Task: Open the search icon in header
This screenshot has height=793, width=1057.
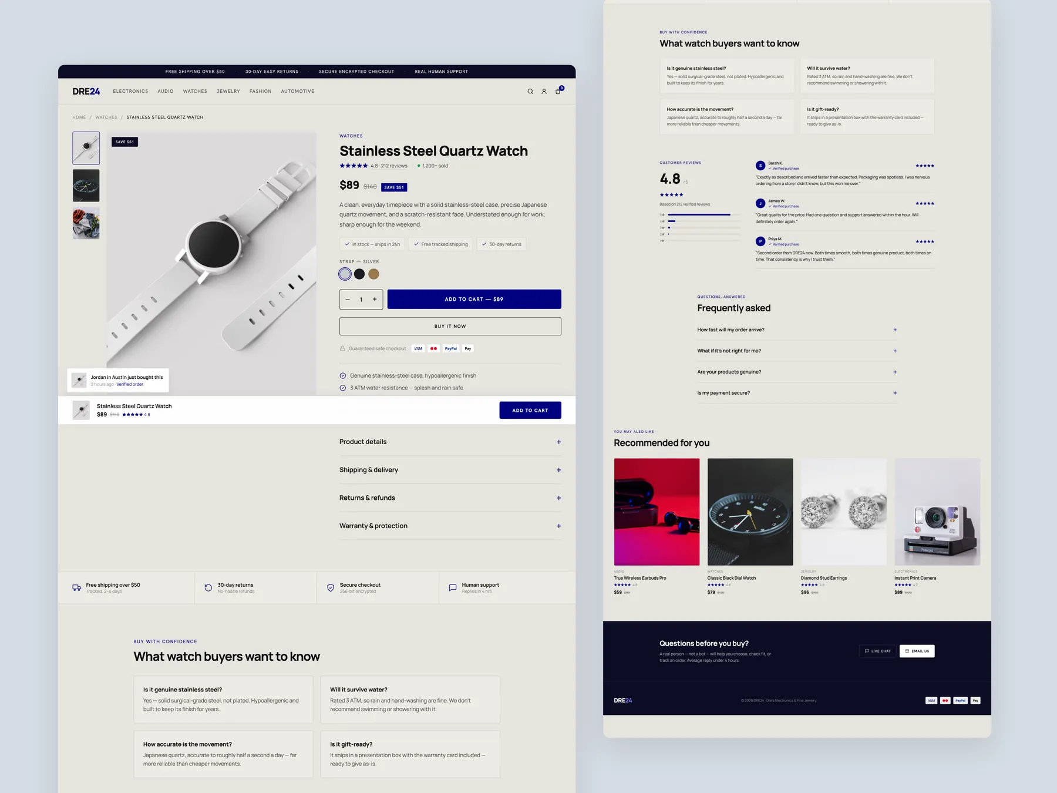Action: tap(530, 92)
